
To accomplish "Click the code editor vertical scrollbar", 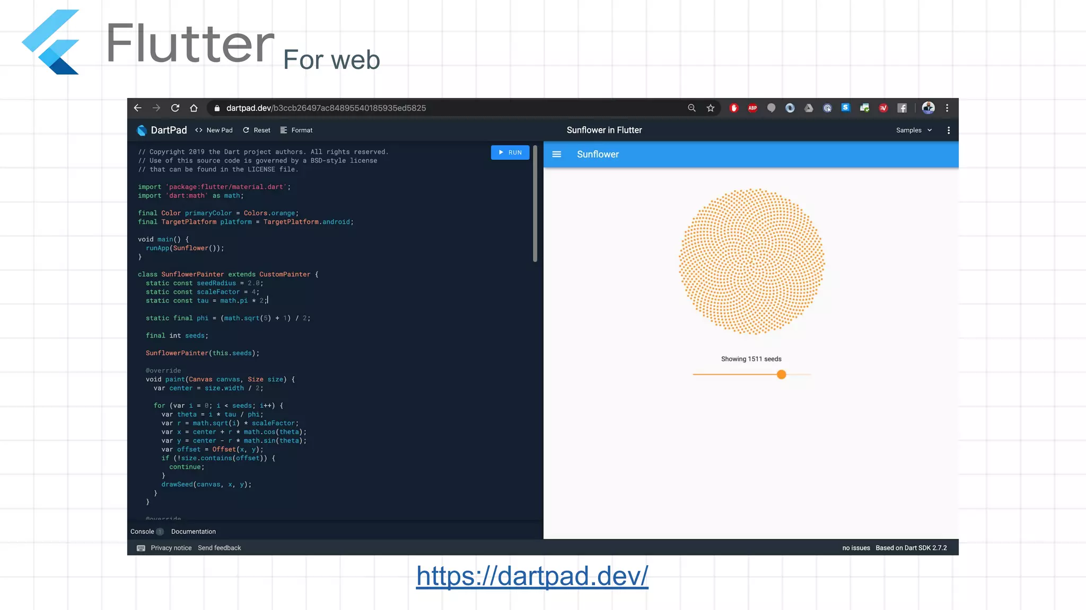I will [535, 204].
